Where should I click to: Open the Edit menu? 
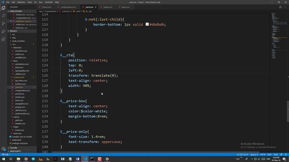13,2
